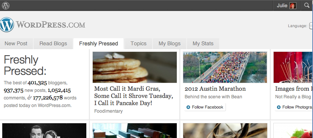This screenshot has height=138, width=313.
Task: Open the search magnifier icon
Action: coord(307,5)
